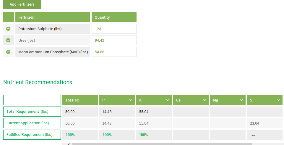The width and height of the screenshot is (284, 145).
Task: Click the Fertilizer: column header
Action: click(x=53, y=17)
